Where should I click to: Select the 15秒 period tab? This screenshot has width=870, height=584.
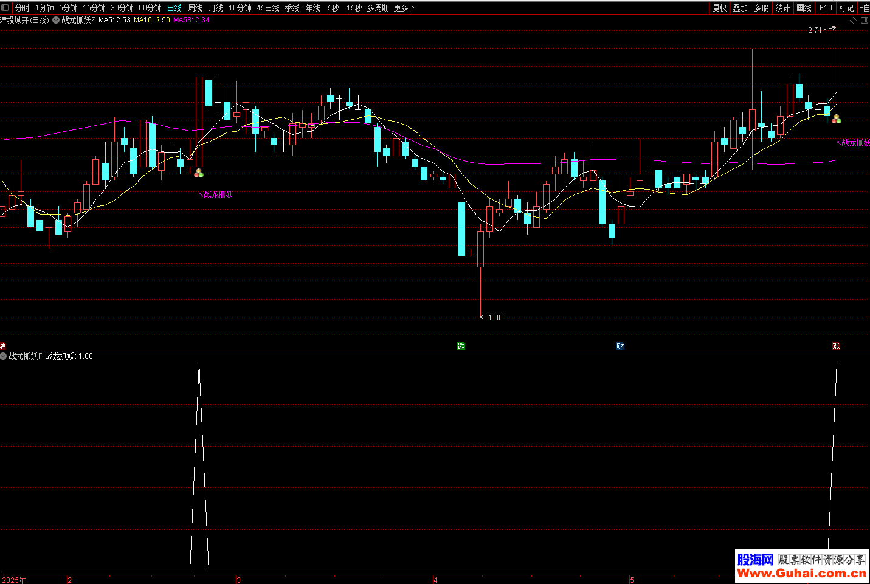coord(354,8)
